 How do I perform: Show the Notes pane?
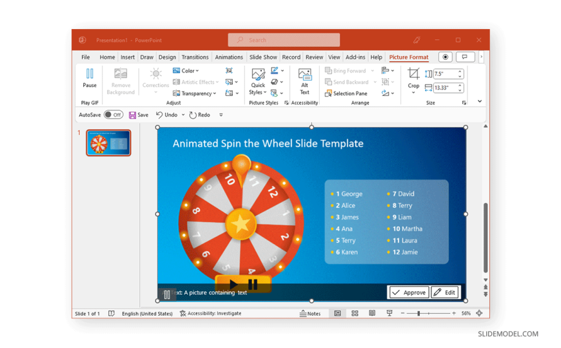(x=310, y=313)
